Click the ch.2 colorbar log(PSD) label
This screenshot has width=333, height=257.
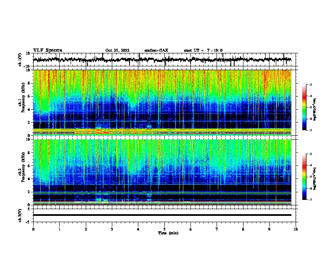[x=314, y=178]
